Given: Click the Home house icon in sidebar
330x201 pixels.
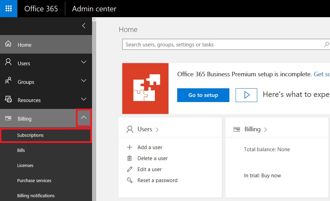Looking at the screenshot, I should pos(8,44).
